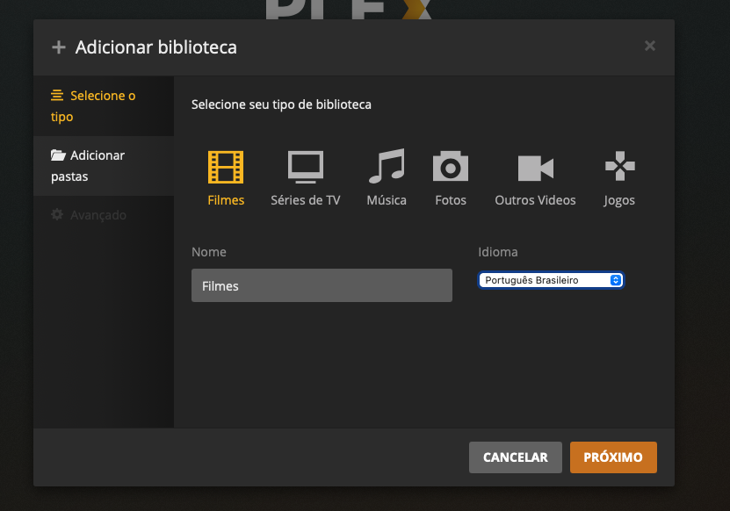
Task: Click the Português Brasileiro dropdown arrows
Action: pyautogui.click(x=616, y=280)
